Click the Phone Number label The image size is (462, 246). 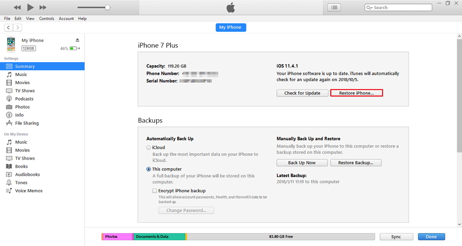(x=163, y=73)
